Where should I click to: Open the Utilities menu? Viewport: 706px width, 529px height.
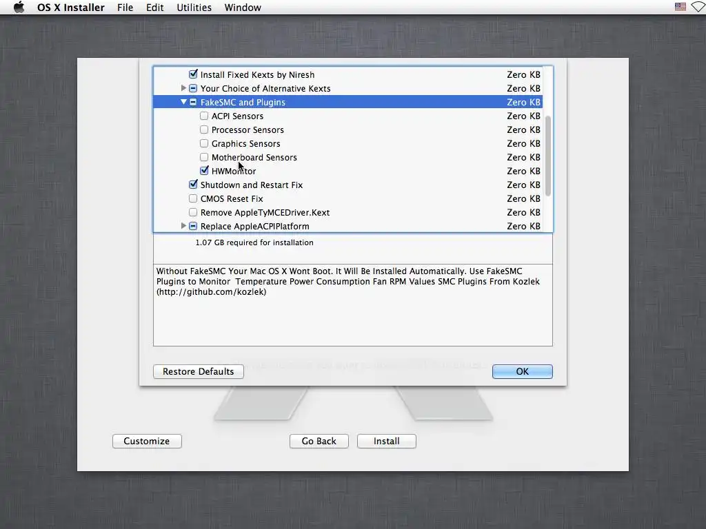[194, 8]
